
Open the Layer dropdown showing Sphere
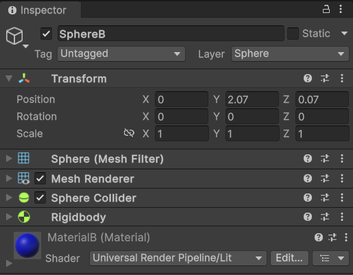290,54
